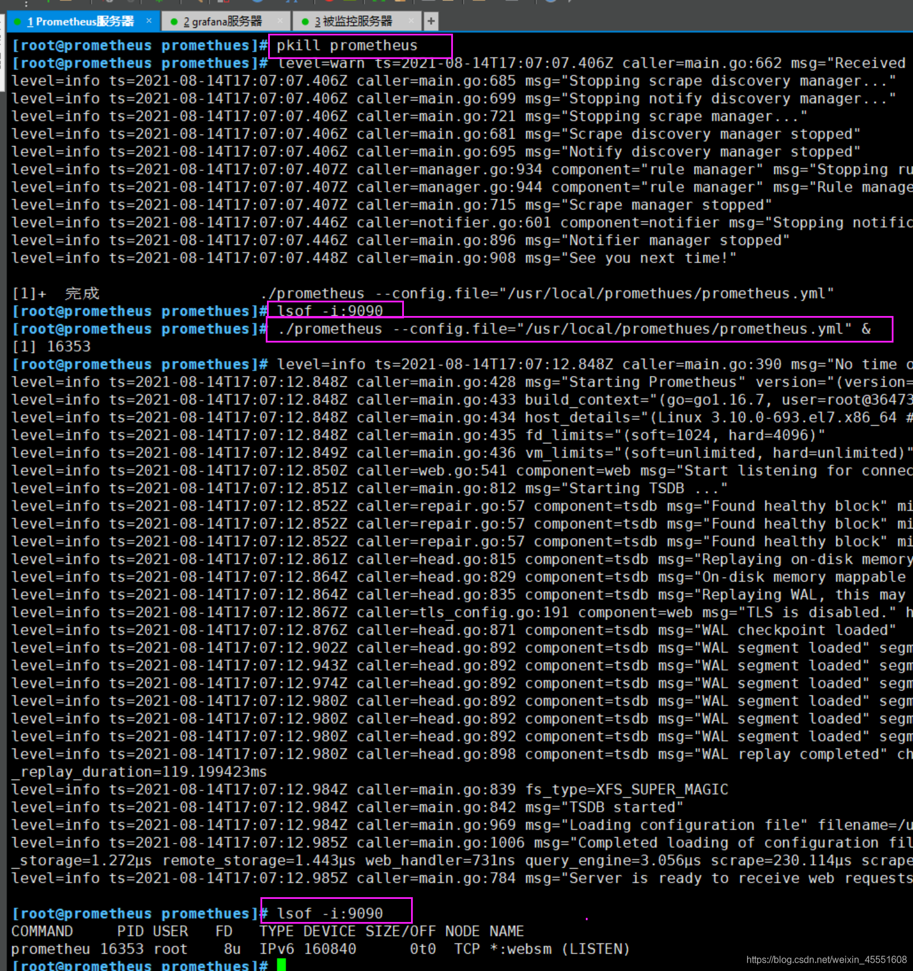Screen dimensions: 913x971
Task: Click the 'caller=tls_config.go:191' text
Action: [462, 612]
